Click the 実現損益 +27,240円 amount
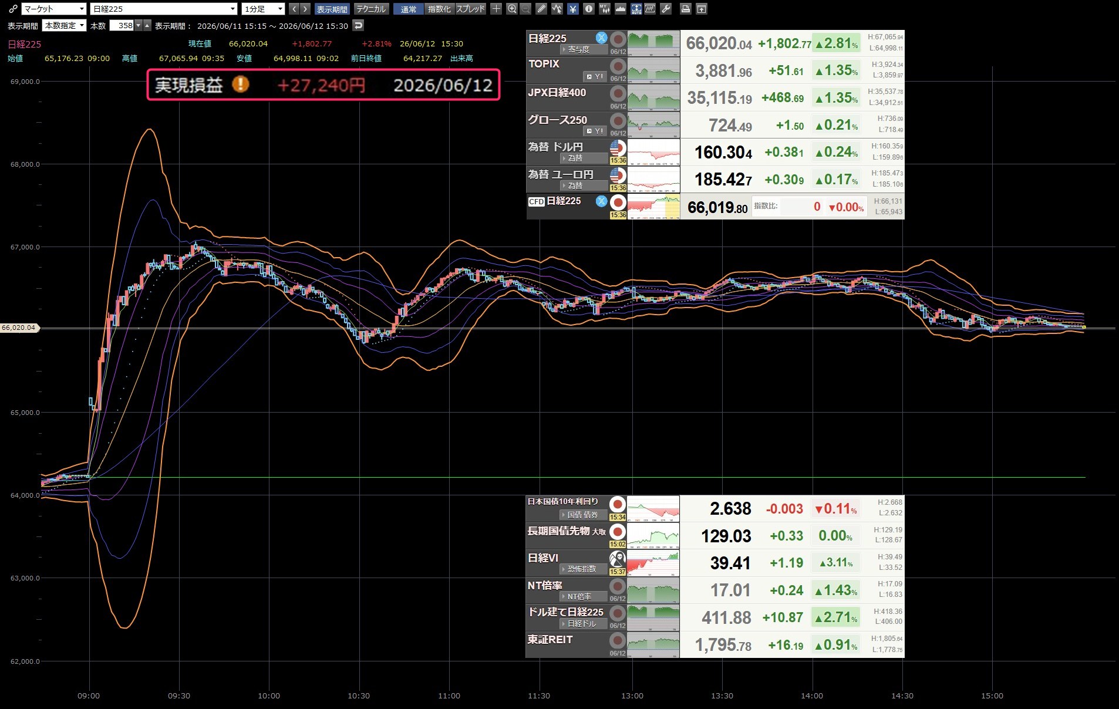The image size is (1119, 709). [x=321, y=85]
